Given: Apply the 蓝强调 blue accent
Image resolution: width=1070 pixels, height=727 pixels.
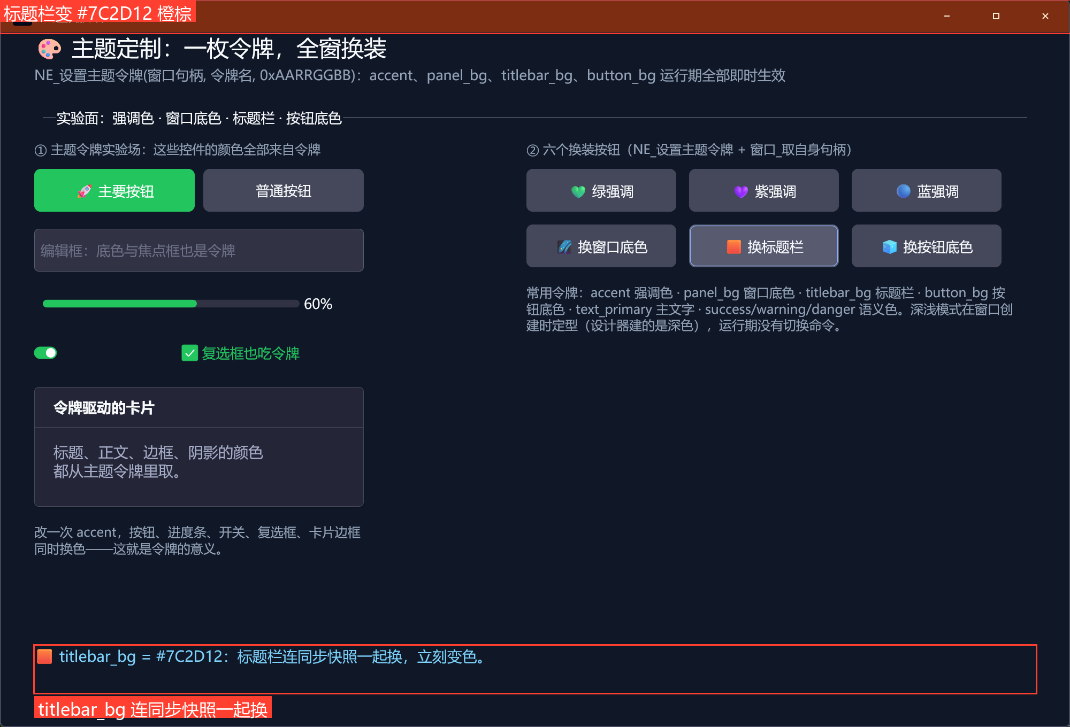Looking at the screenshot, I should click(x=927, y=190).
